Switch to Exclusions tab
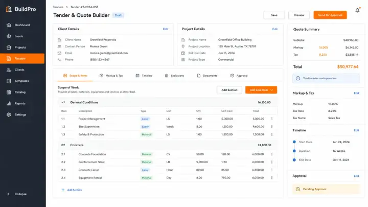The image size is (368, 207). pos(174,76)
